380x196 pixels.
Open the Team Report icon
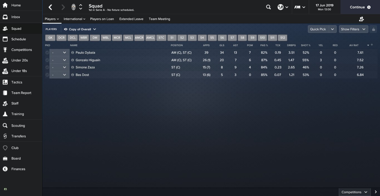tap(5, 93)
